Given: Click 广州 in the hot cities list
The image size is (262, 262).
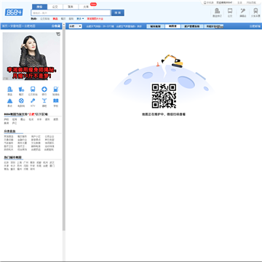Looking at the screenshot, I should pyautogui.click(x=26, y=162).
